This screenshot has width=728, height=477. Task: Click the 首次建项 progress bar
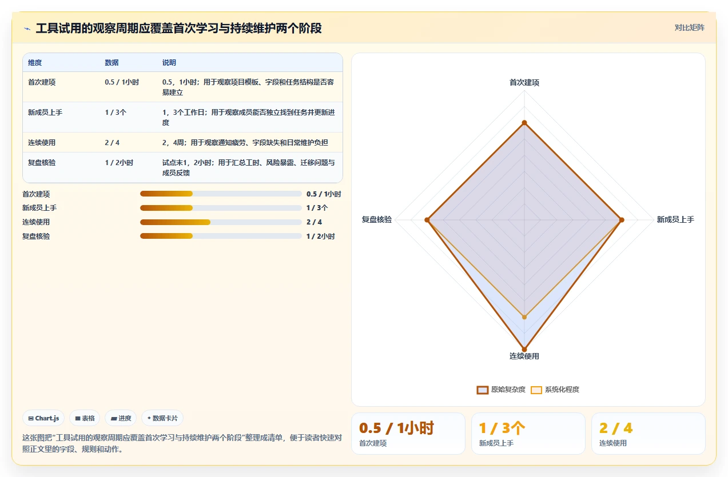221,194
